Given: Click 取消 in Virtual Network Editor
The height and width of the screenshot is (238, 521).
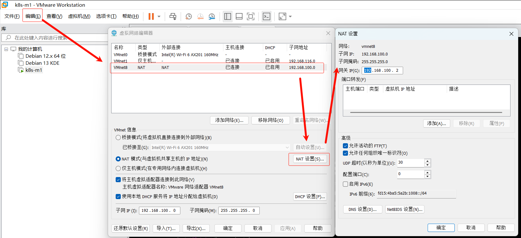Looking at the screenshot, I should (258, 228).
